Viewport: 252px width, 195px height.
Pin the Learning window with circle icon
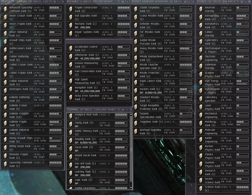click(123, 110)
